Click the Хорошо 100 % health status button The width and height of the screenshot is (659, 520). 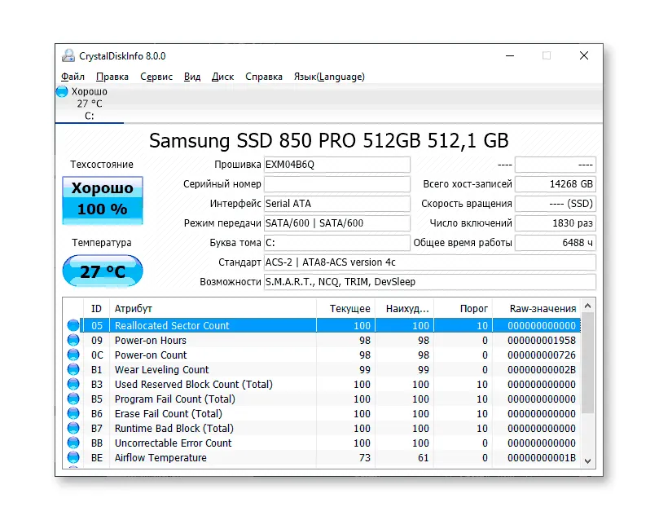(x=102, y=199)
